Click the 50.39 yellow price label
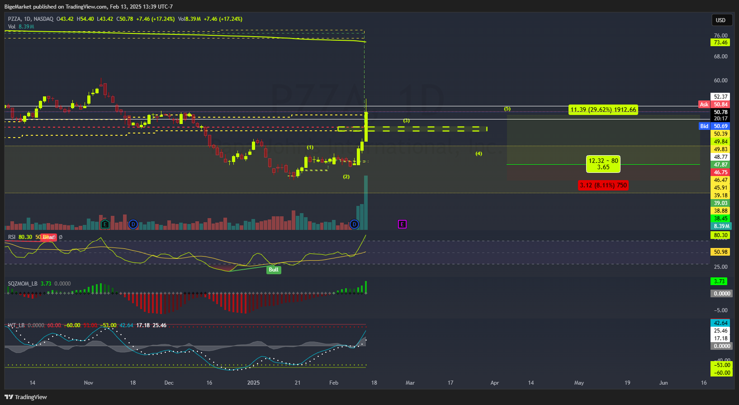 click(720, 134)
